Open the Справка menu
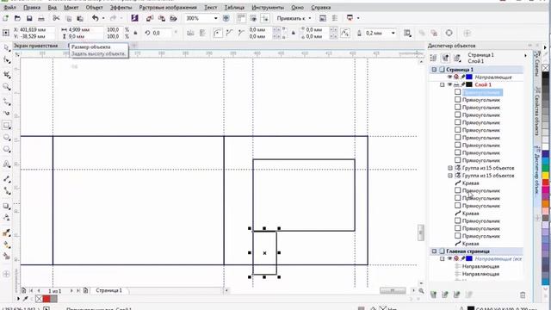Viewport: 551px width, 310px height. (x=320, y=8)
